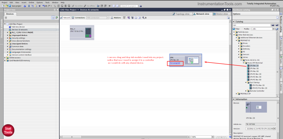Open the Tasks side tab
This screenshot has width=283, height=139.
click(x=281, y=60)
